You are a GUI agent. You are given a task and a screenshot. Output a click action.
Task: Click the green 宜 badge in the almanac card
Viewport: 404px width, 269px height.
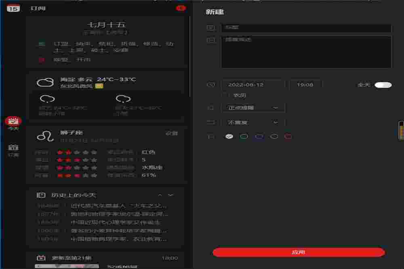[42, 44]
